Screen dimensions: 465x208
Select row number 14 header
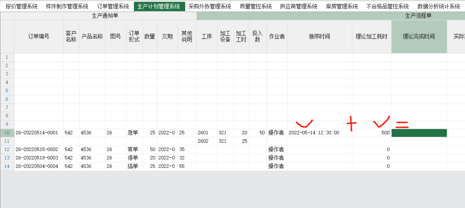(7, 166)
